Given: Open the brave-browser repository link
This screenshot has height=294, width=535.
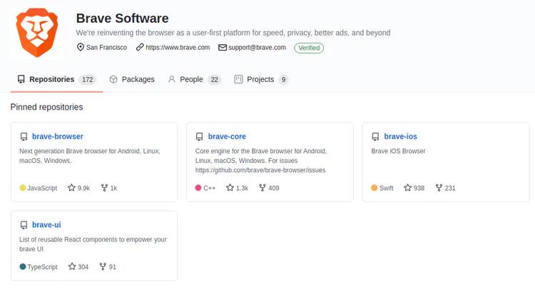Looking at the screenshot, I should [x=58, y=136].
